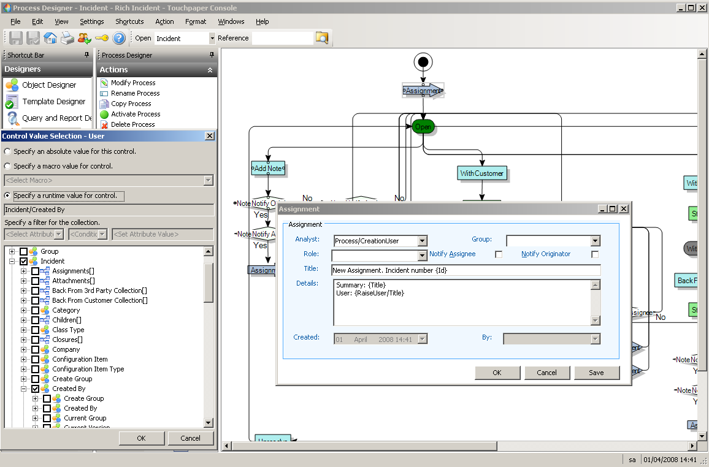Open the Template Designer shortcut
Screen dimensions: 709x467
coord(53,102)
